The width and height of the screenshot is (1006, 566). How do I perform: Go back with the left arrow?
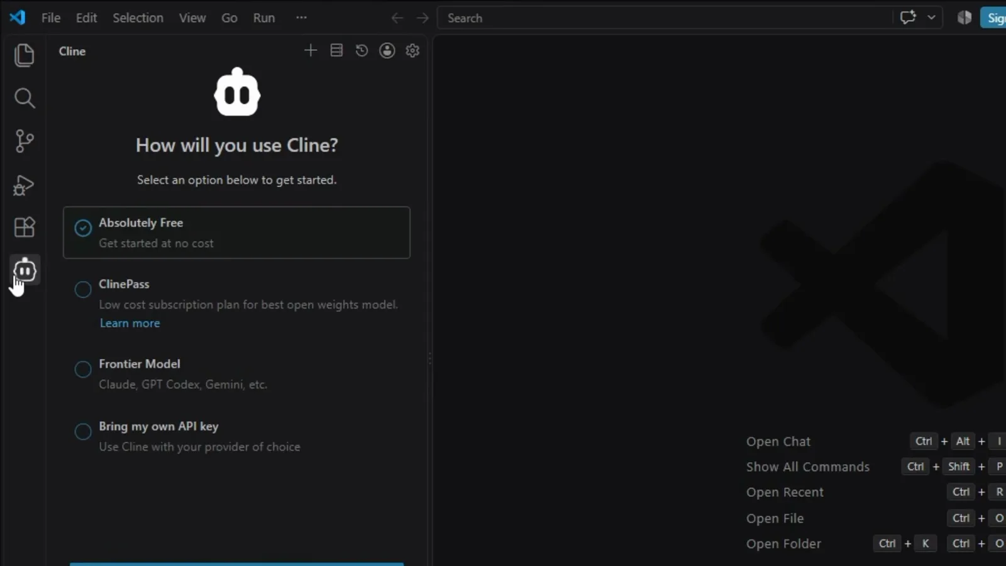coord(397,18)
